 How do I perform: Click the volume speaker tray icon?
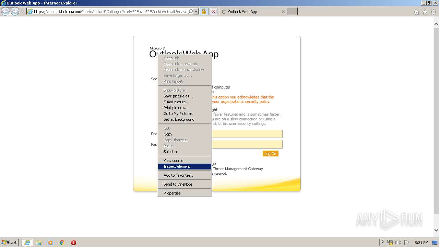point(398,243)
